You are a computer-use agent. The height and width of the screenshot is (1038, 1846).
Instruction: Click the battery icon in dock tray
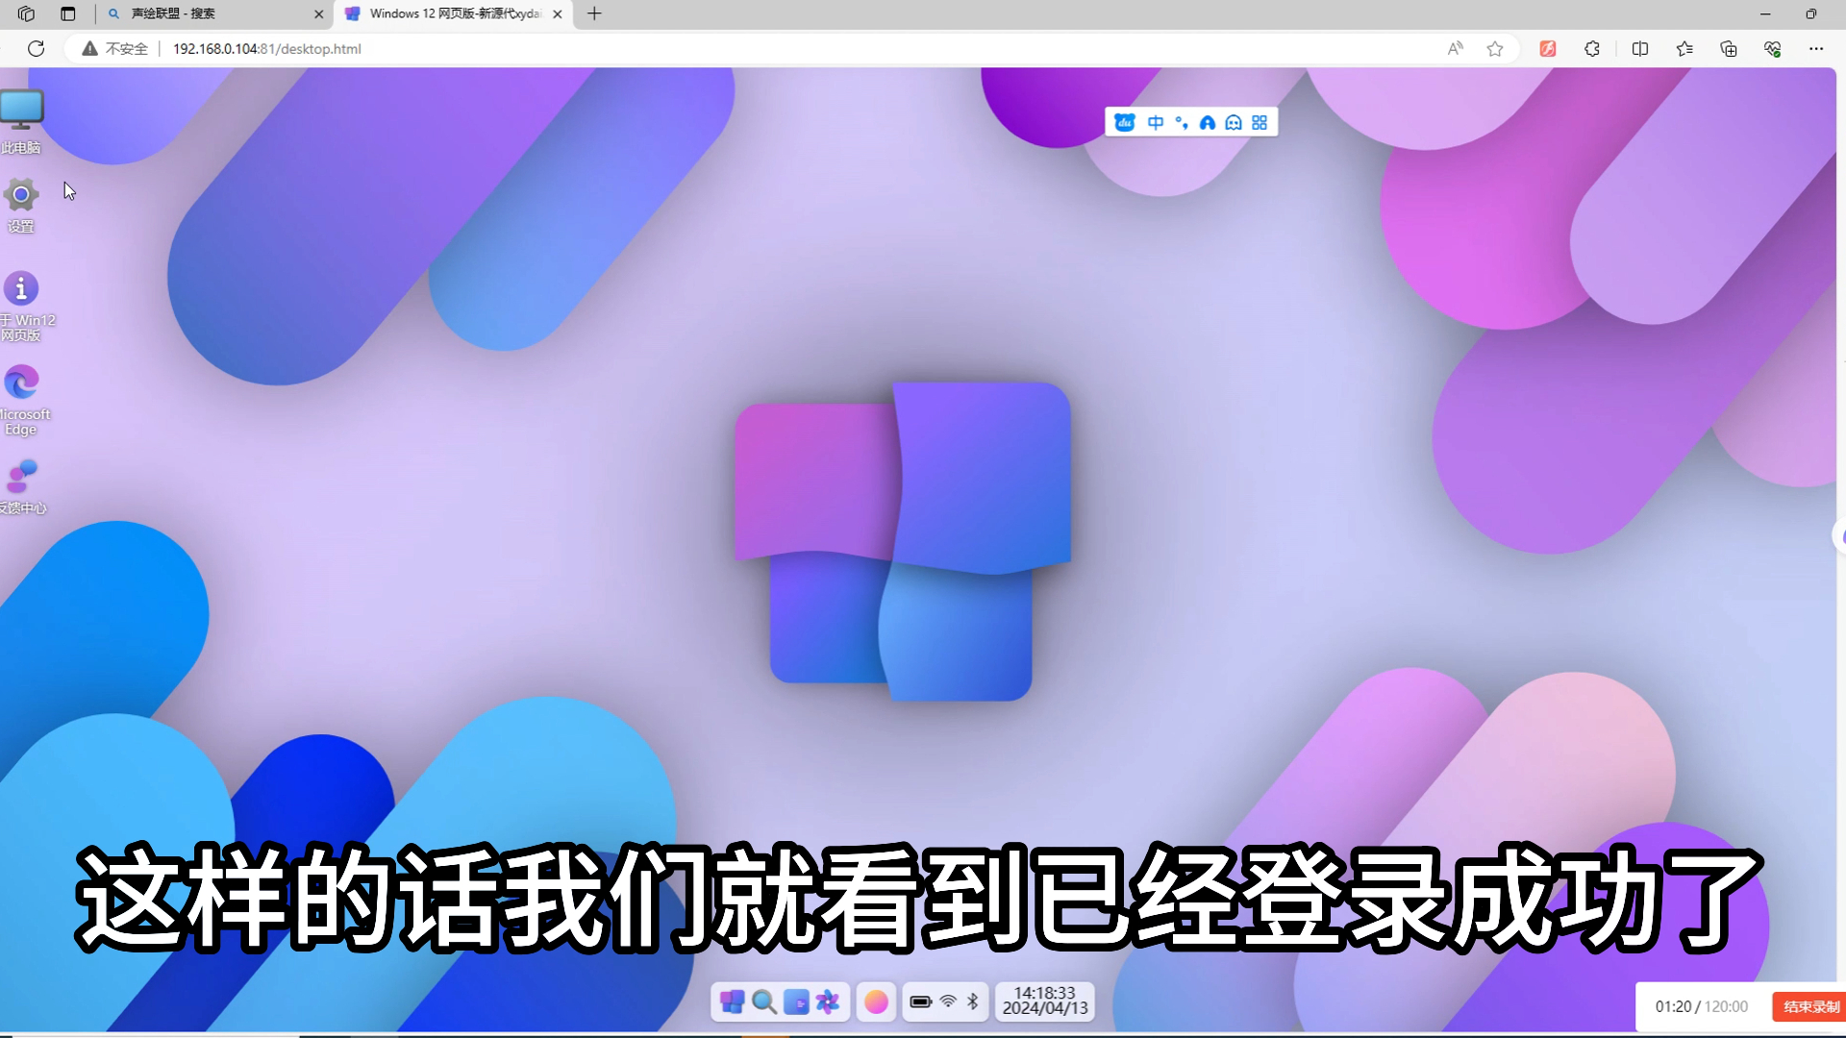coord(920,1001)
